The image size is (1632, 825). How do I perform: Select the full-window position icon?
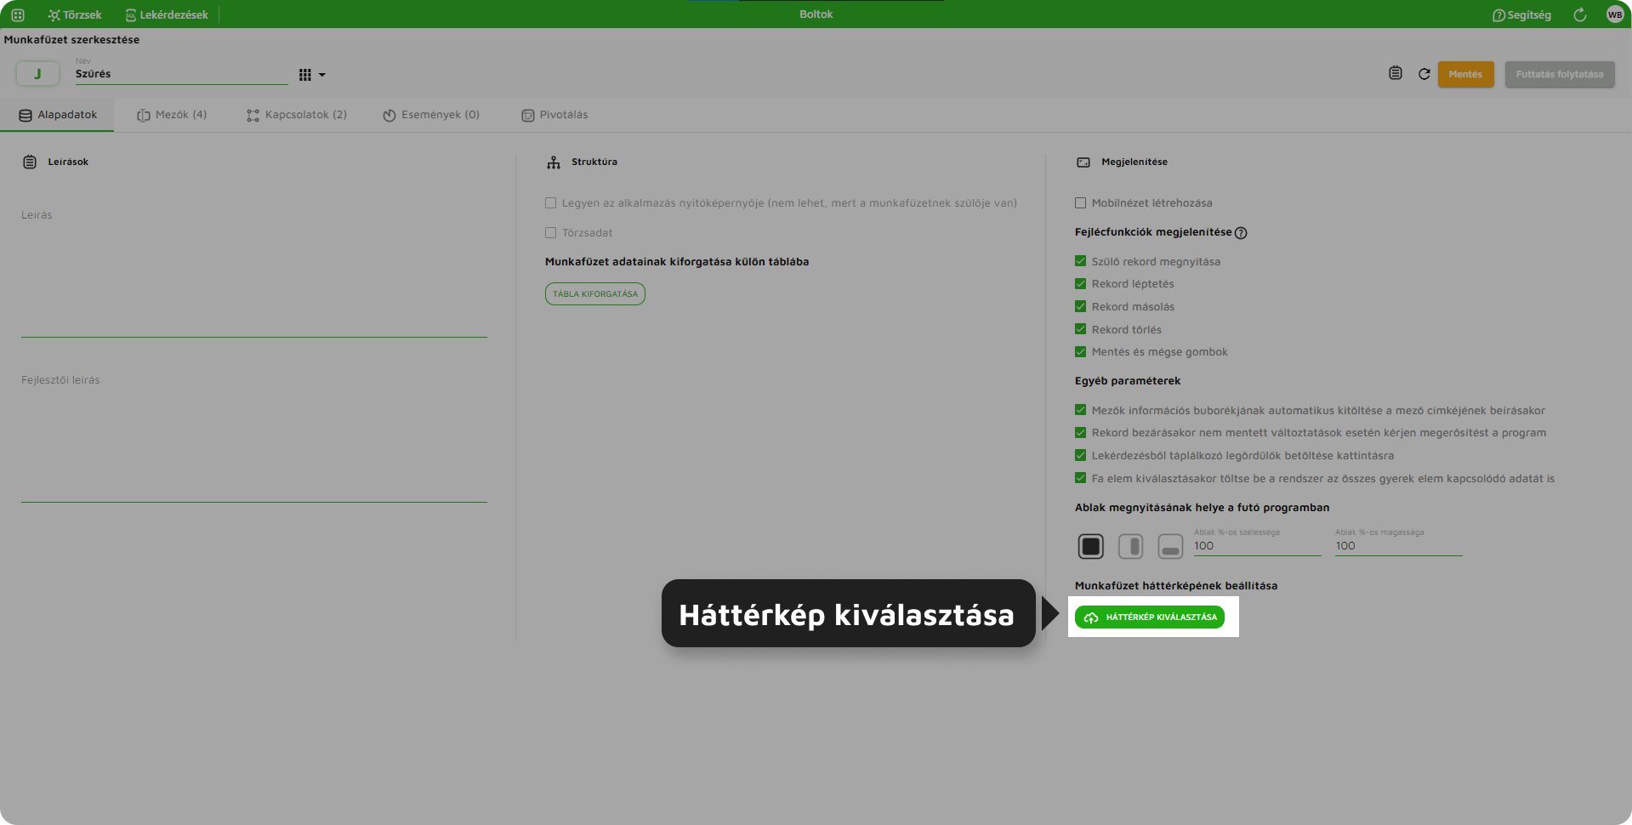(x=1090, y=546)
